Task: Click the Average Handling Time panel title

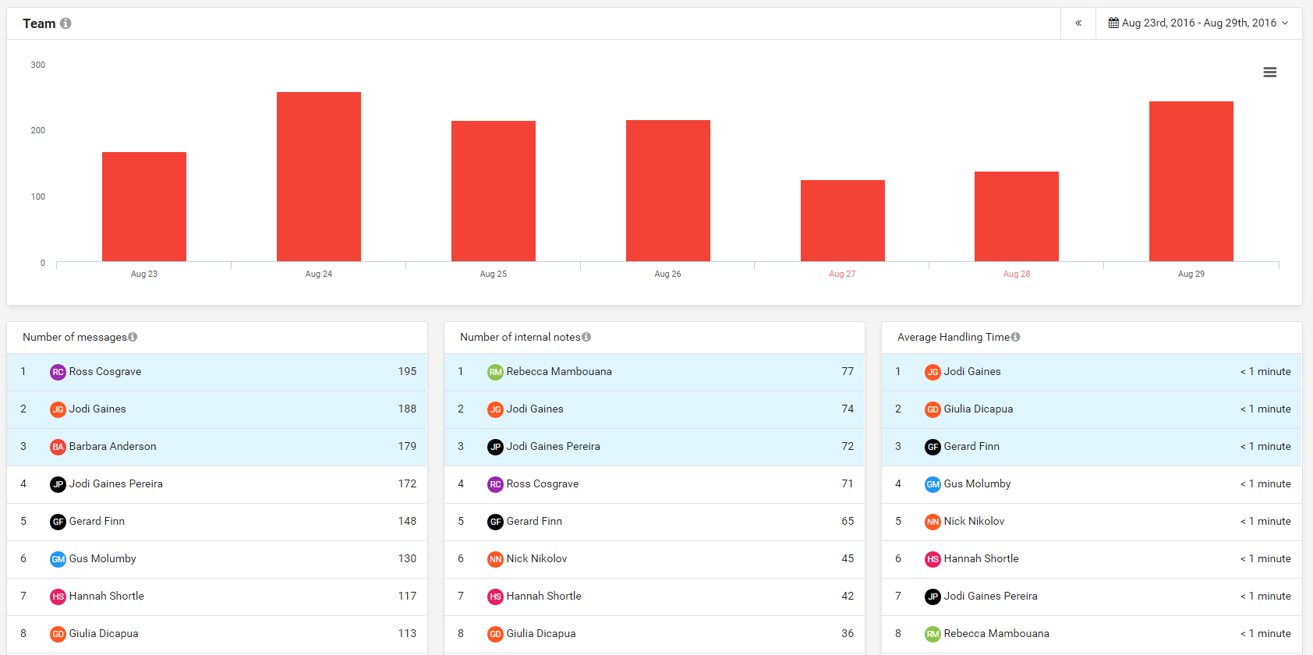Action: 954,337
